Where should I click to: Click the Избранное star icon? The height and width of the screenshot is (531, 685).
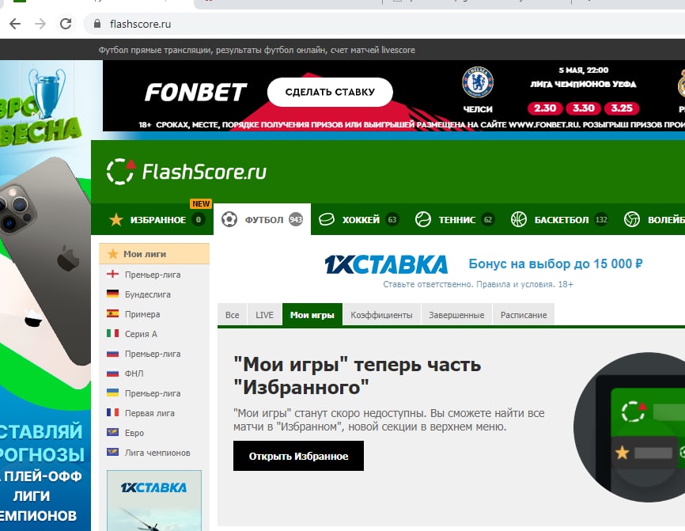pyautogui.click(x=116, y=219)
